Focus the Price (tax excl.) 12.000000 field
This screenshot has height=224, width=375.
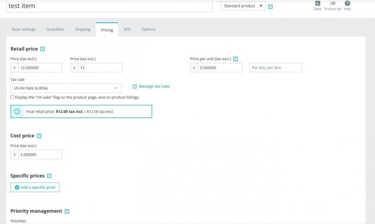[40, 68]
